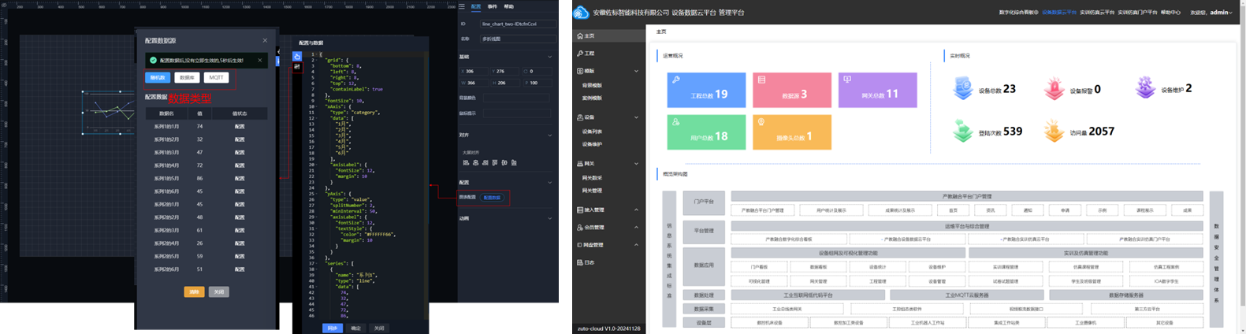Click the blue 配置数据 button

(492, 198)
